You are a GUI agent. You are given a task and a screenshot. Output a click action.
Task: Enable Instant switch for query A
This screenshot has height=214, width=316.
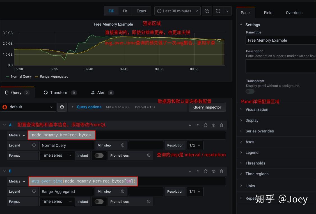pyautogui.click(x=99, y=156)
